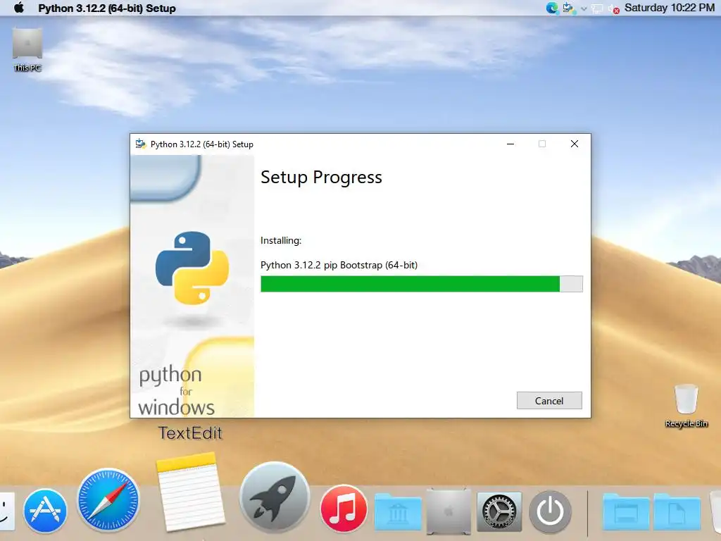Click the Python installer tray icon
Image resolution: width=721 pixels, height=541 pixels.
568,8
